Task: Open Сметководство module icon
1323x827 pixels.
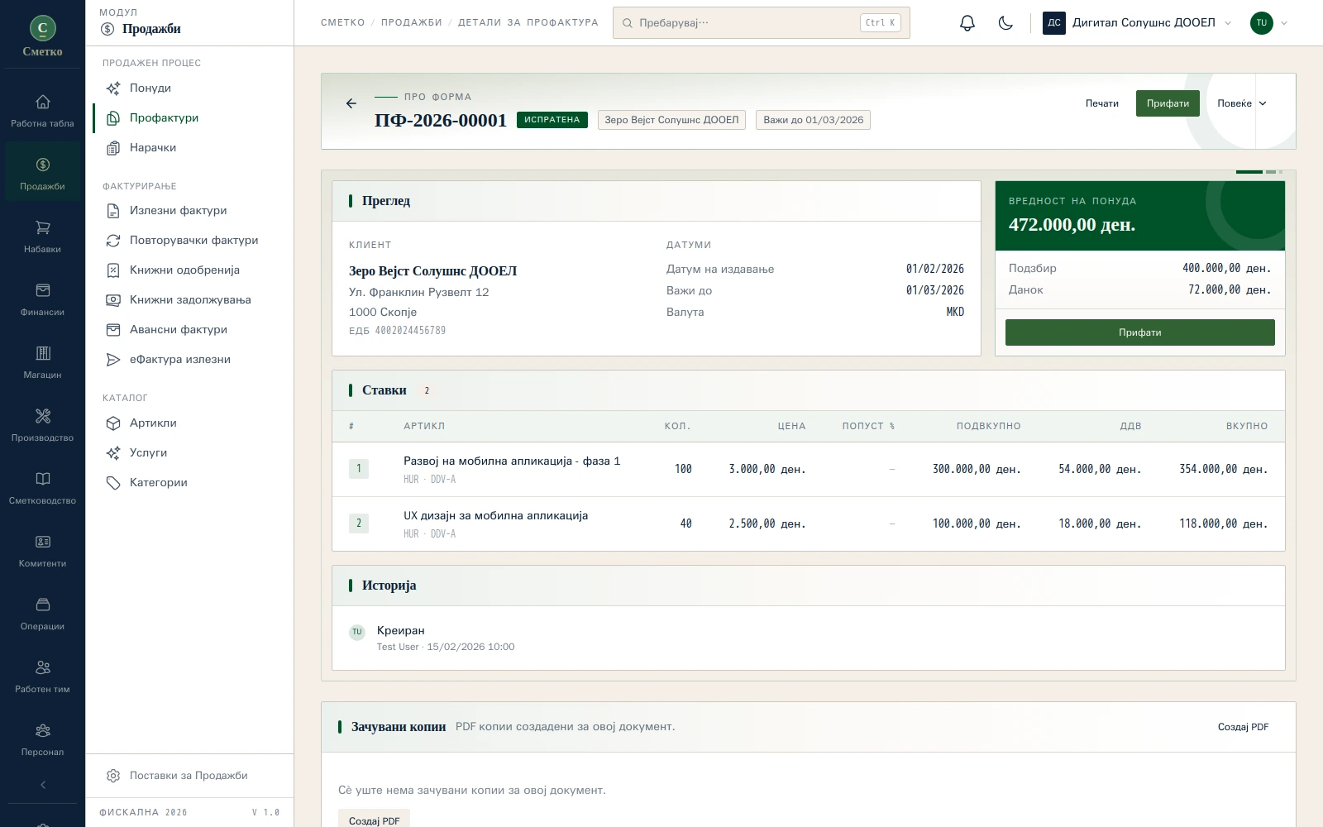Action: point(42,489)
